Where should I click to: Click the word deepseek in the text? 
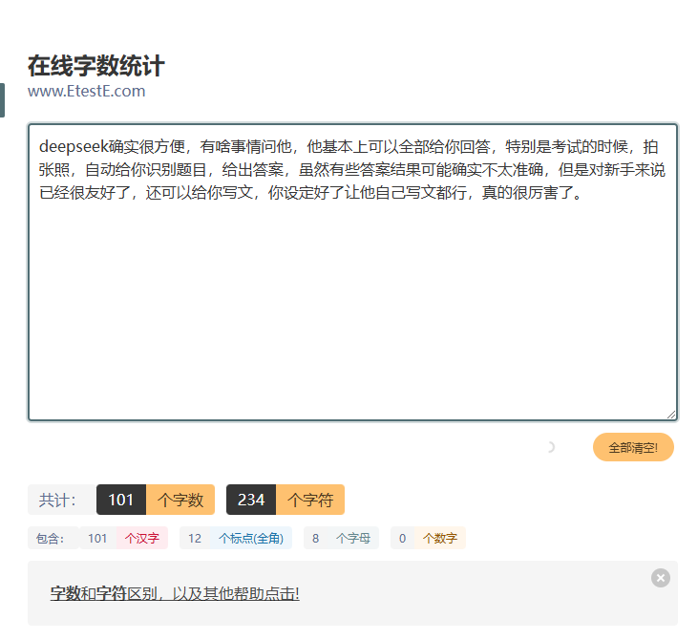pyautogui.click(x=74, y=146)
